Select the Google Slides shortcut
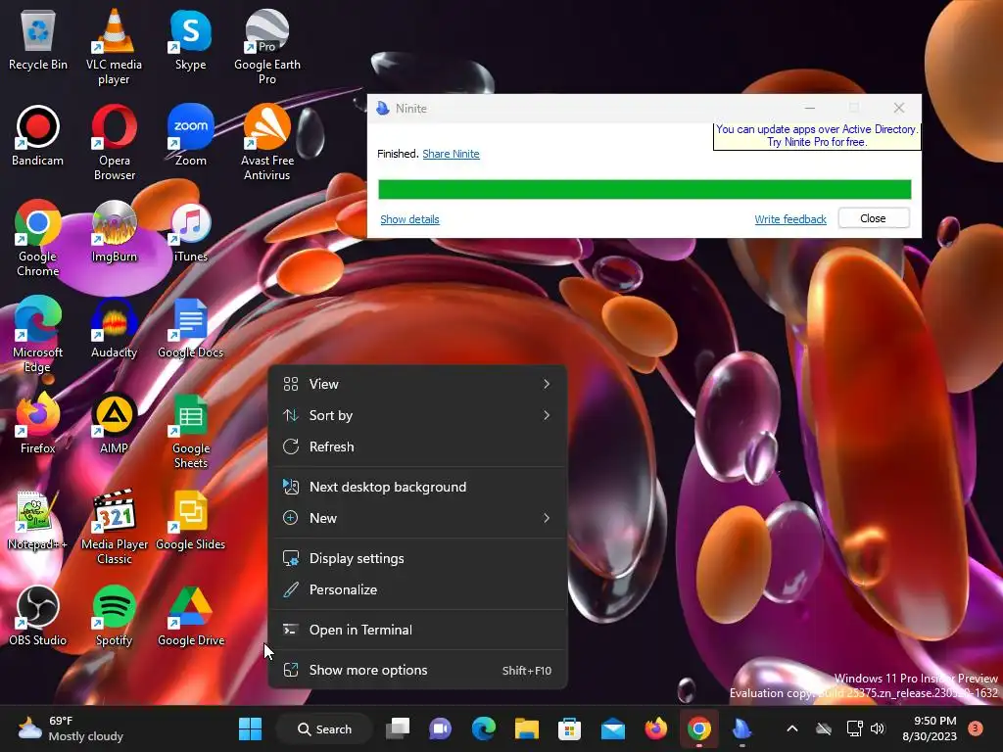Screen dimensions: 1003x752 click(191, 519)
